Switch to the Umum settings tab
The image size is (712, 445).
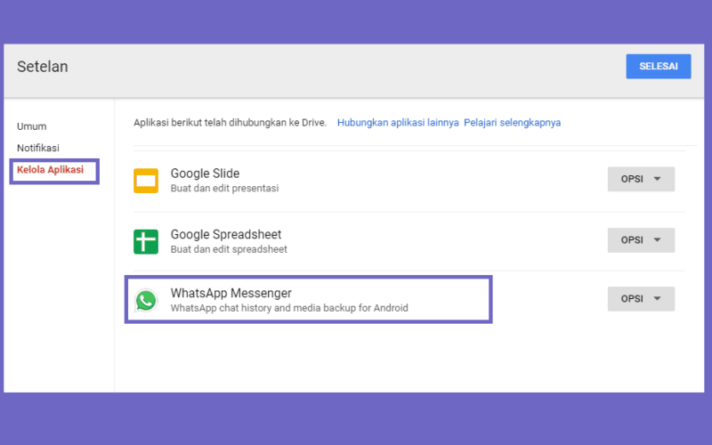coord(32,126)
